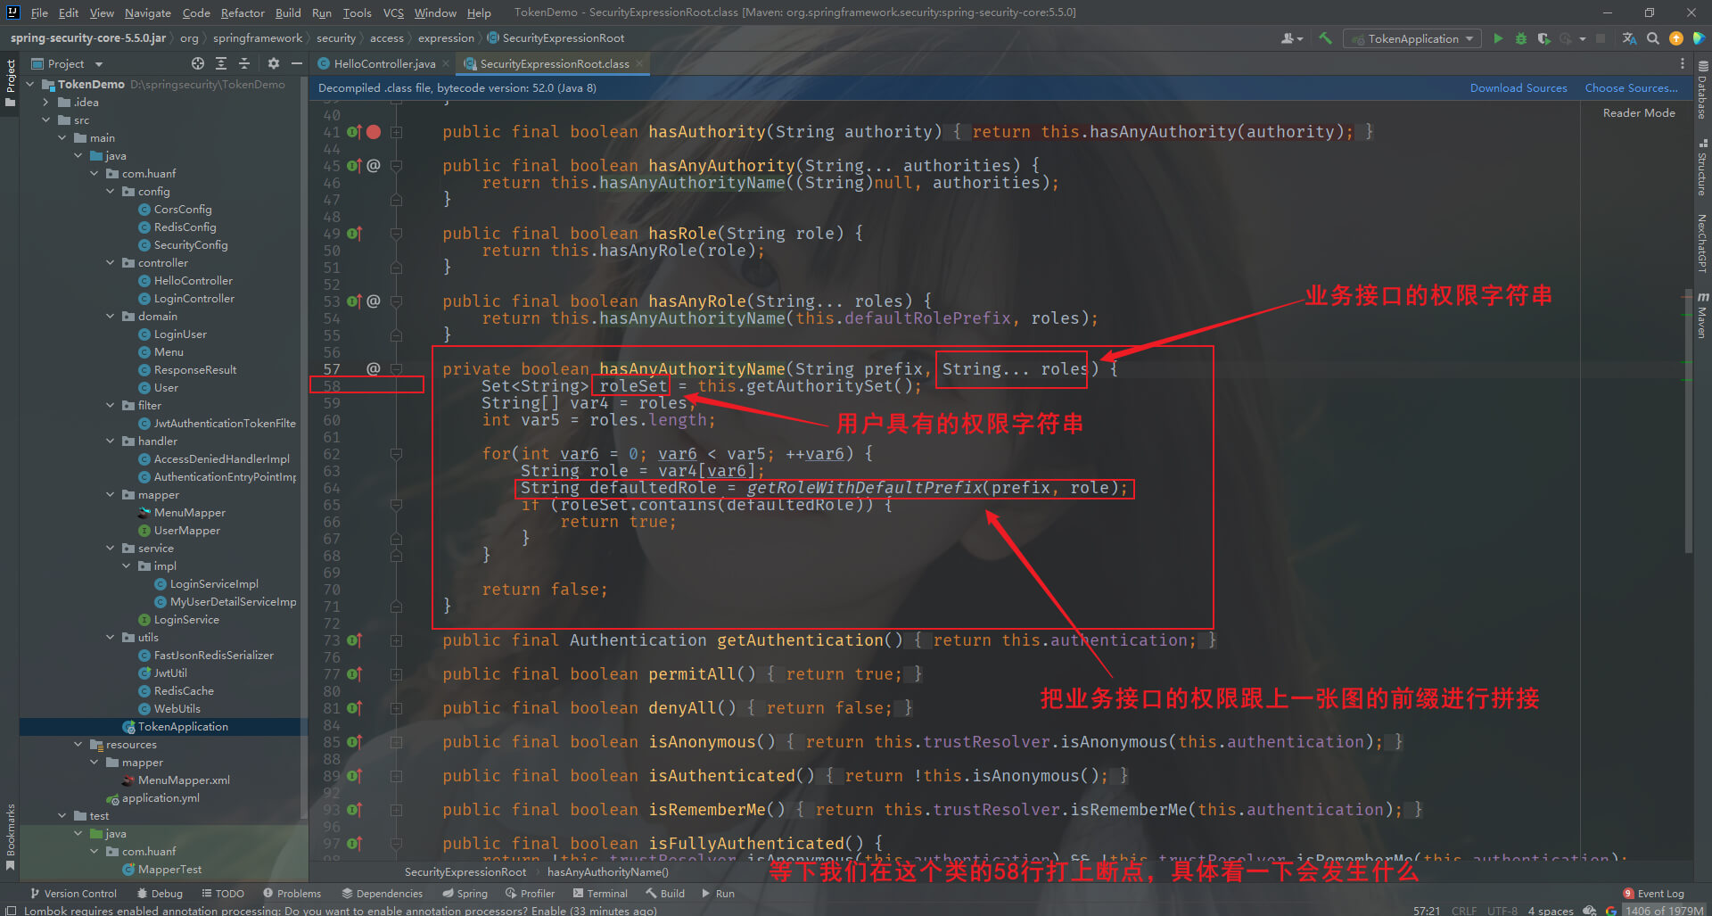This screenshot has width=1712, height=916.
Task: Open editor tabs more options menu
Action: (x=1683, y=63)
